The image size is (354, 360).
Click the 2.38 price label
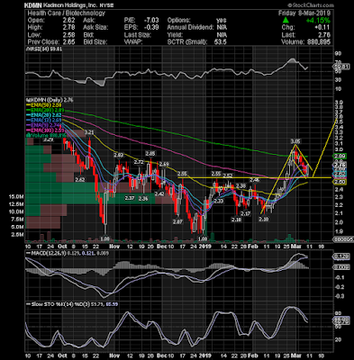[241, 186]
